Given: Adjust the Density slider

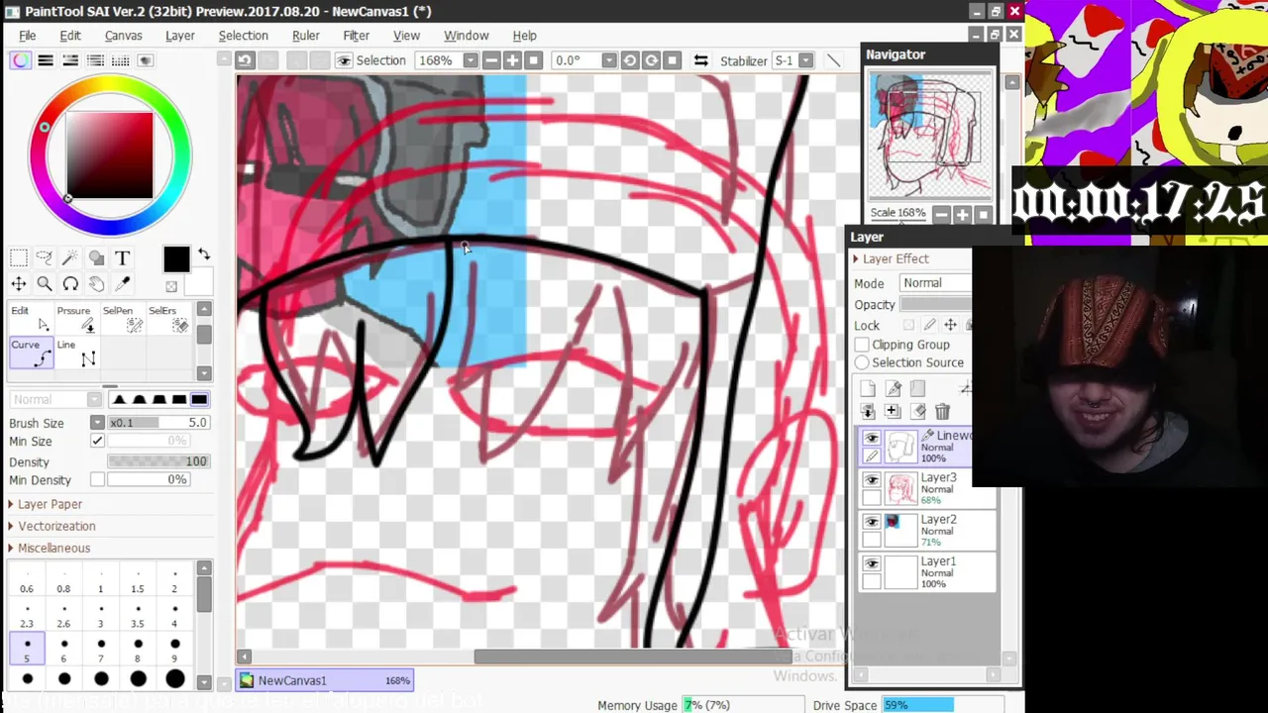Looking at the screenshot, I should (158, 461).
